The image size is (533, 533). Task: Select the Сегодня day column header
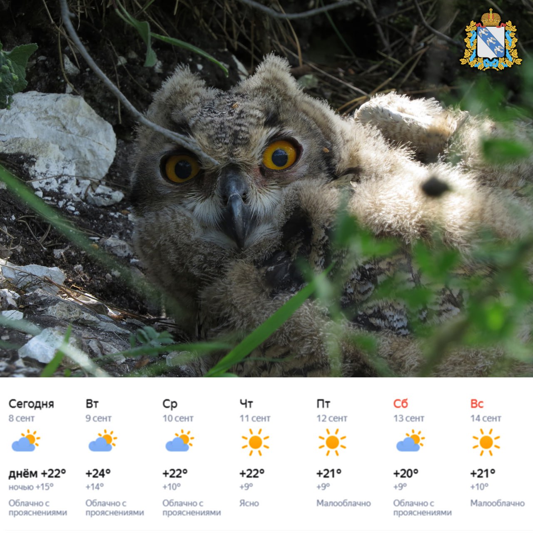[x=31, y=404]
